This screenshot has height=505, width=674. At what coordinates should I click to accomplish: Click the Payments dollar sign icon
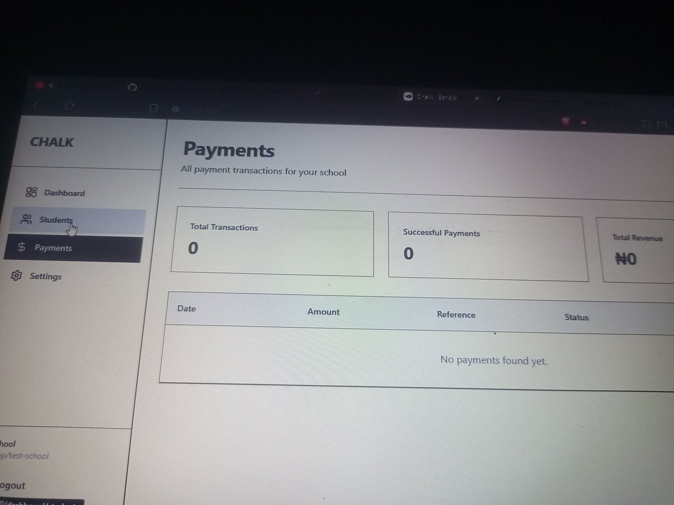pyautogui.click(x=21, y=247)
